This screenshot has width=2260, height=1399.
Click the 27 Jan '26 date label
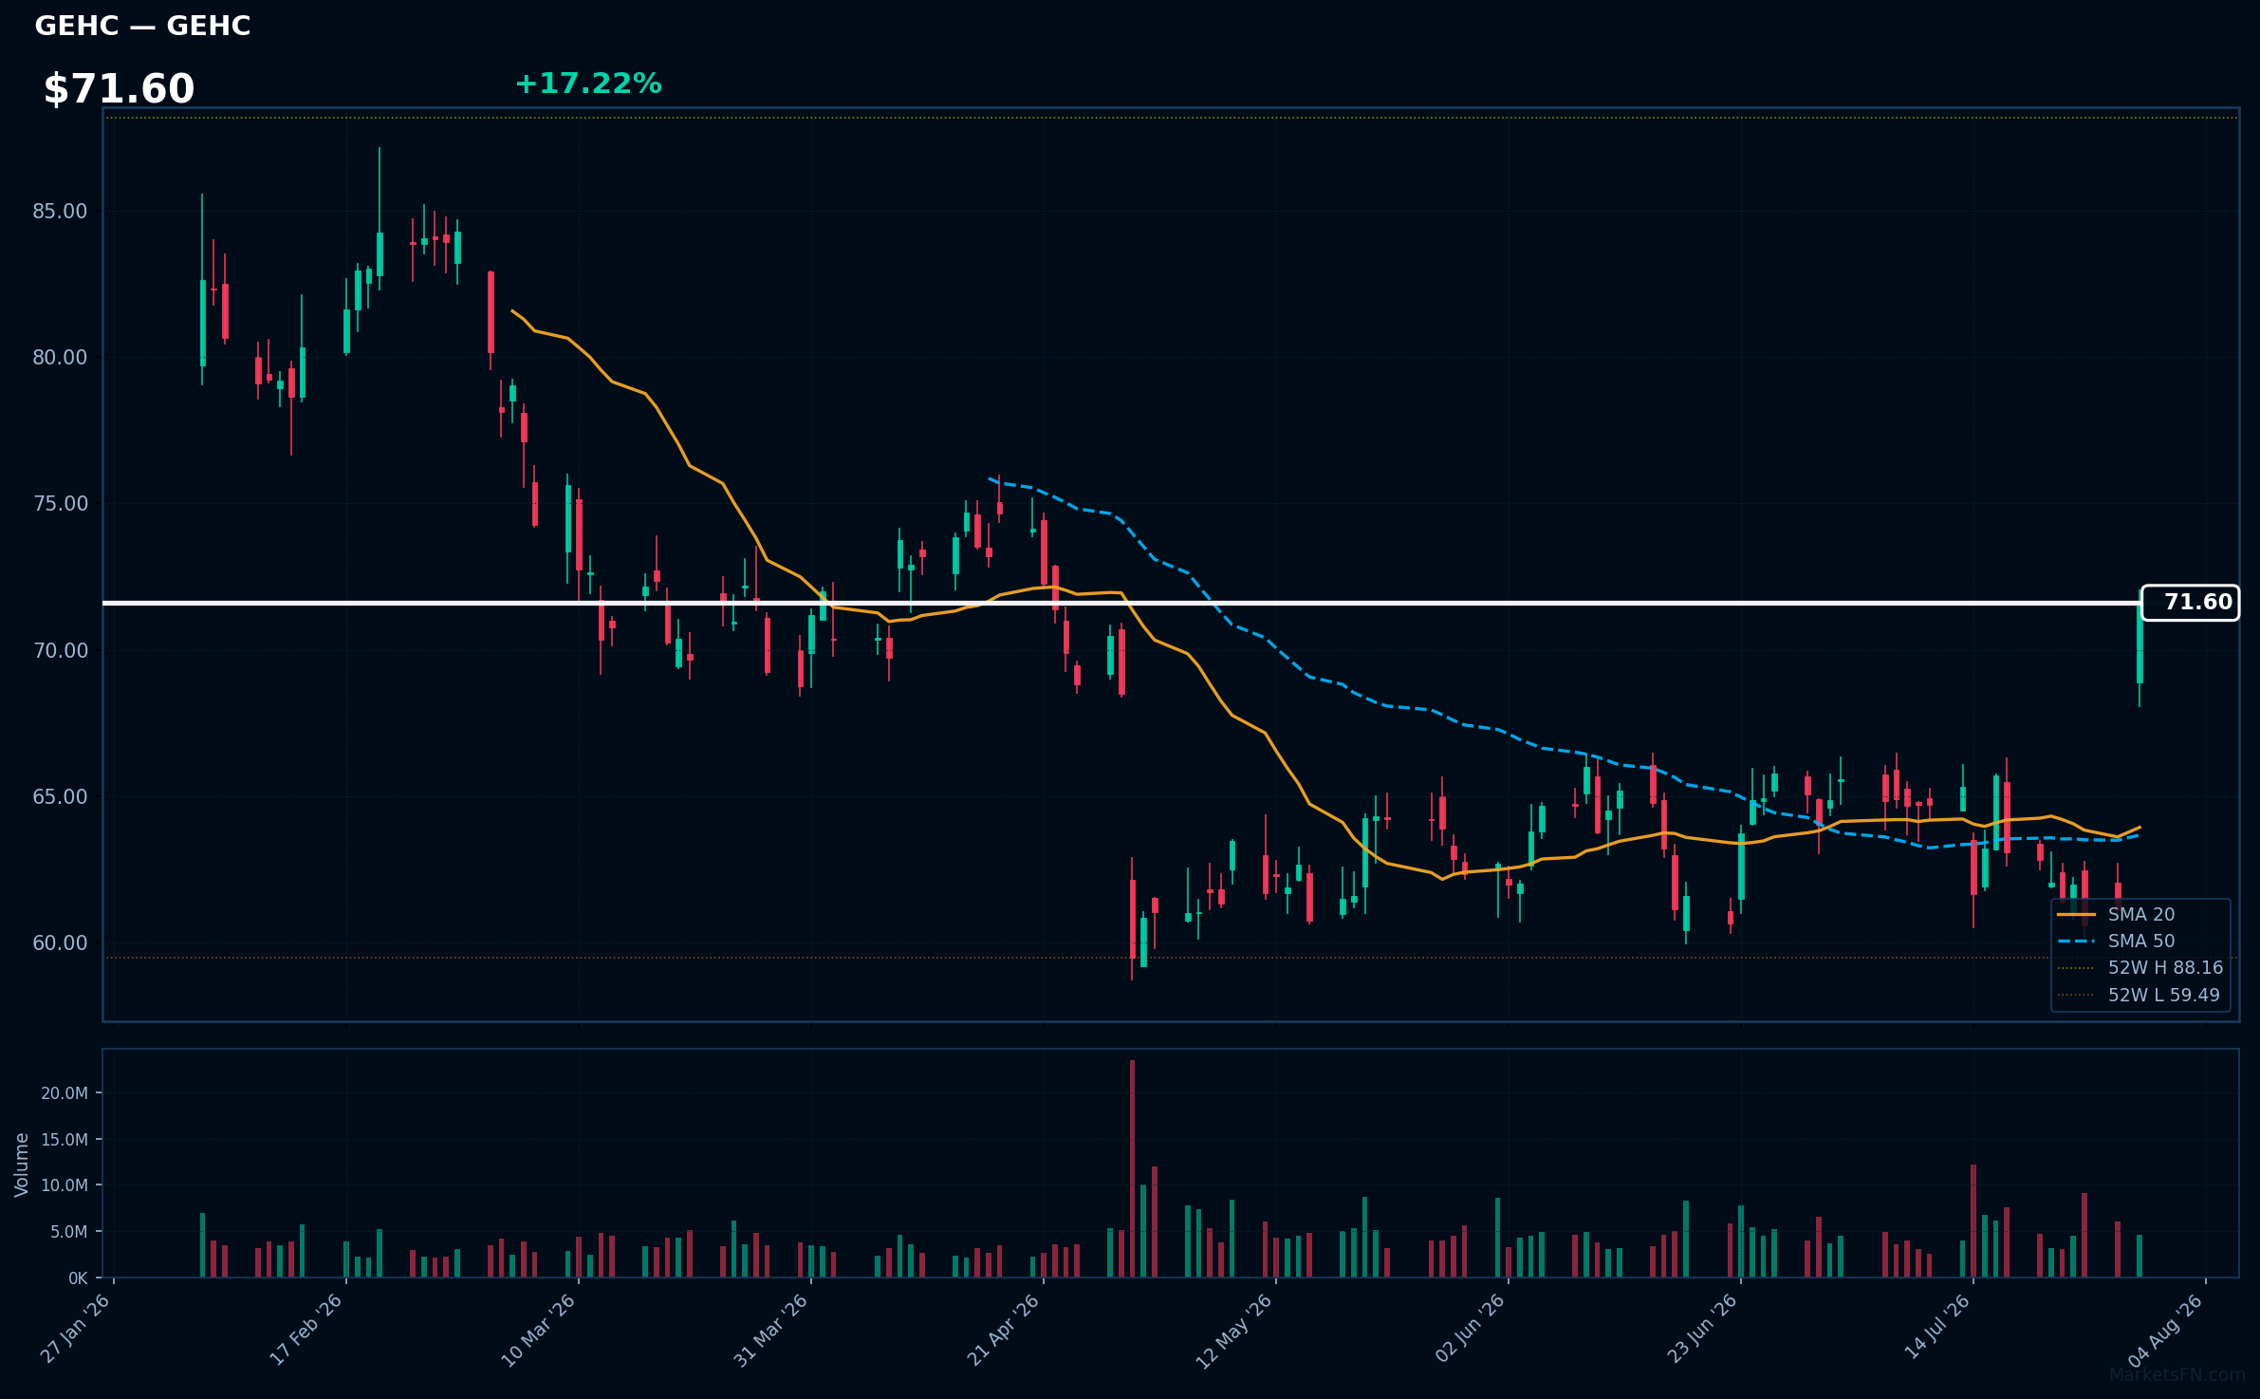coord(76,1328)
